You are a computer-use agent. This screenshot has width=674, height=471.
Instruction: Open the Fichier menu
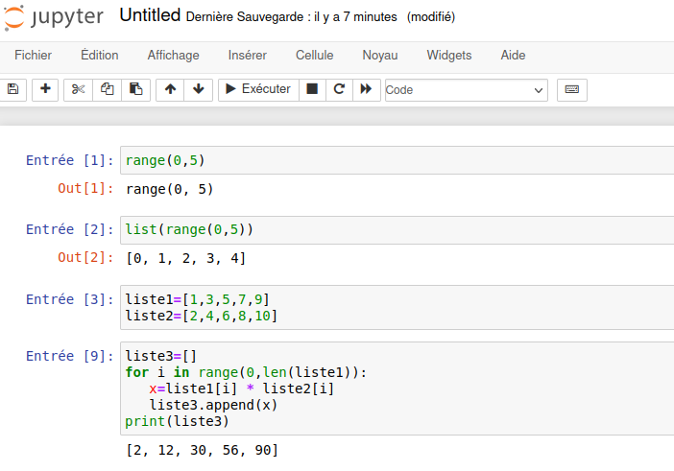(x=34, y=56)
